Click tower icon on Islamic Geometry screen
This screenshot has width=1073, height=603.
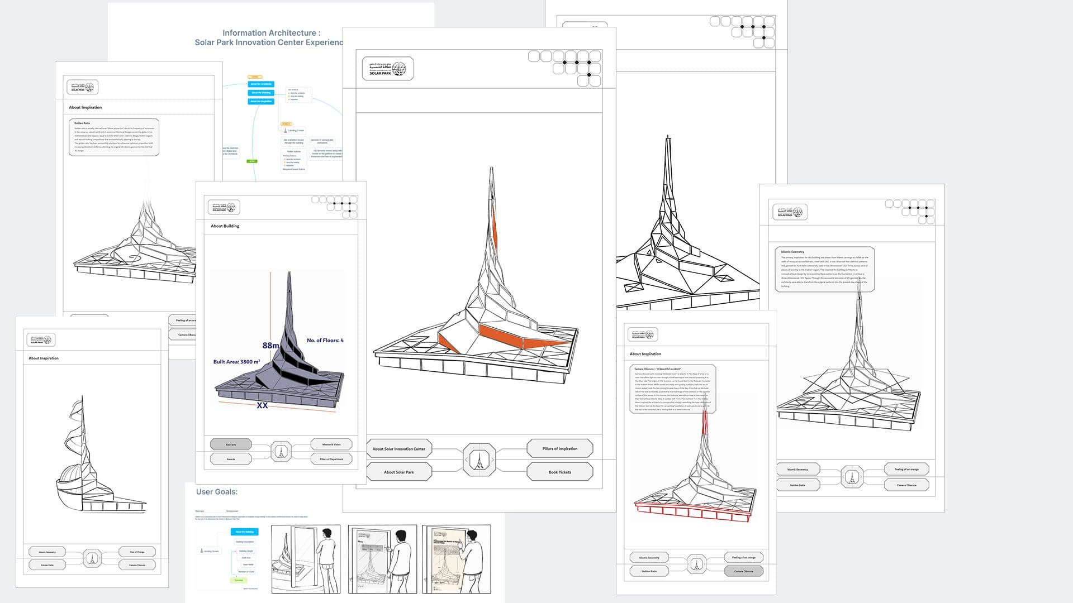tap(851, 477)
